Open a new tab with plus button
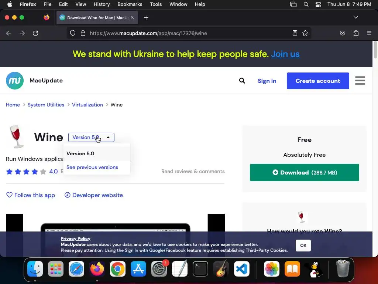This screenshot has height=284, width=378. 146,18
